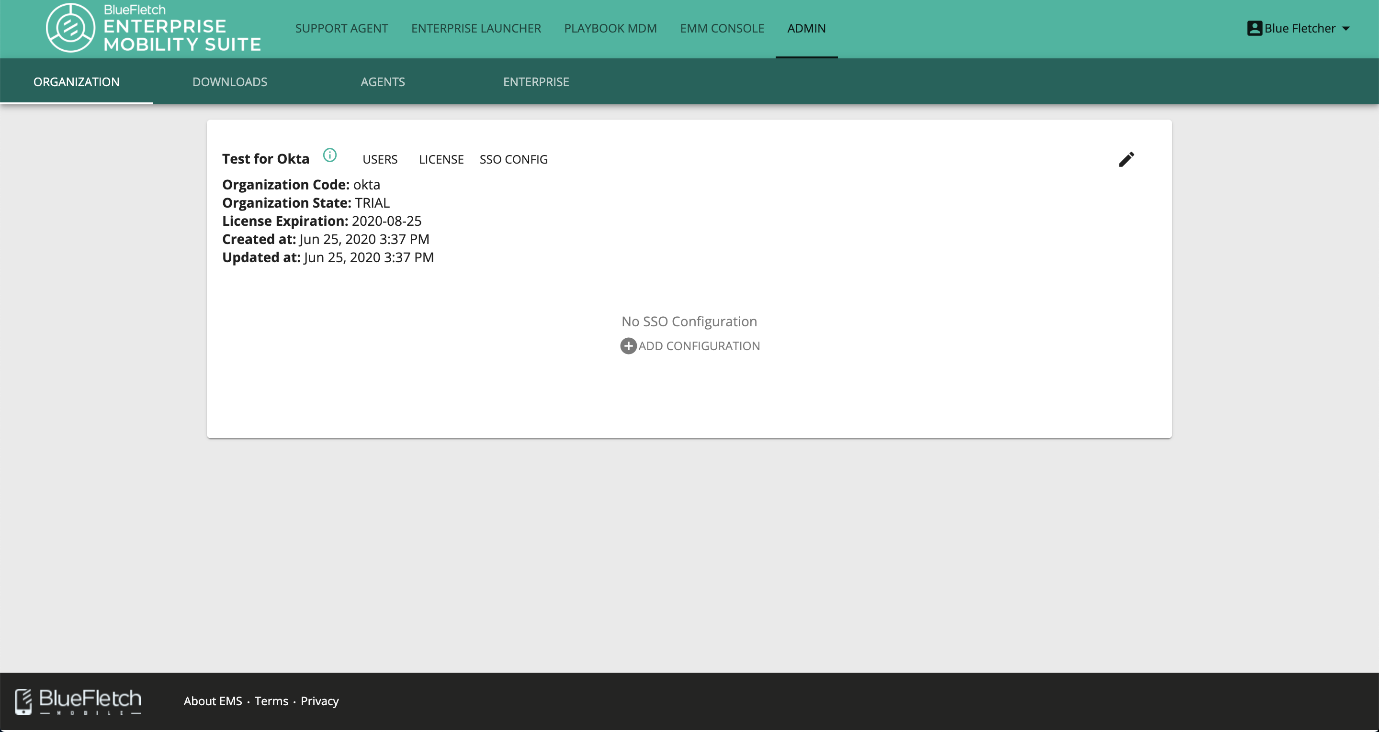Switch to EMM Console
Image resolution: width=1379 pixels, height=732 pixels.
click(x=722, y=28)
